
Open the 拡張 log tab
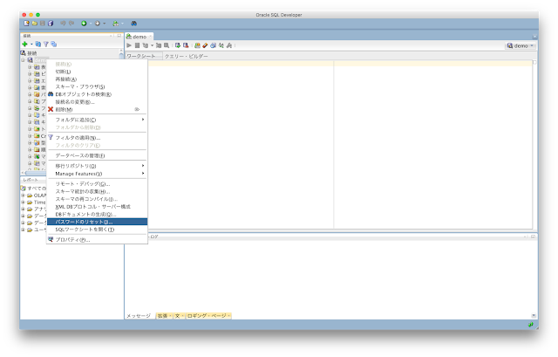tap(164, 316)
